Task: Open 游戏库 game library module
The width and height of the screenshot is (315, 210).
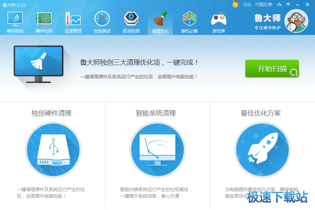Action: 218,22
